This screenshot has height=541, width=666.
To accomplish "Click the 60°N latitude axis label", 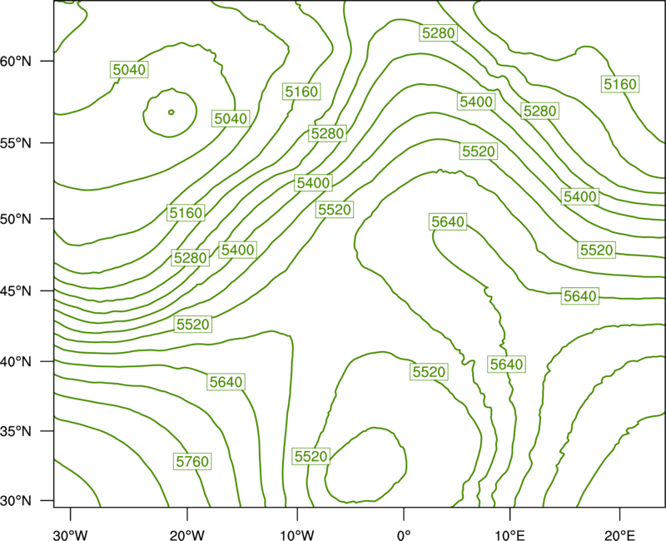I will pyautogui.click(x=16, y=62).
